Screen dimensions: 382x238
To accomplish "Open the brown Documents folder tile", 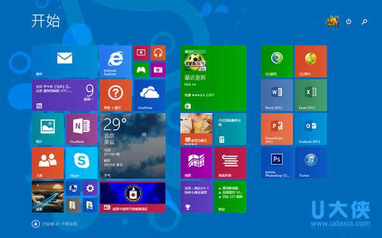I will pyautogui.click(x=73, y=205).
